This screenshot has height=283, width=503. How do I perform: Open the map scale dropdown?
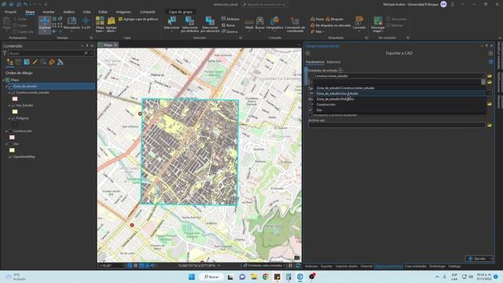tap(123, 266)
